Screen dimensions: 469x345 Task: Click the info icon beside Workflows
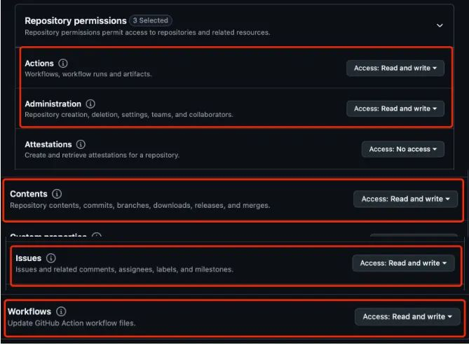click(62, 311)
